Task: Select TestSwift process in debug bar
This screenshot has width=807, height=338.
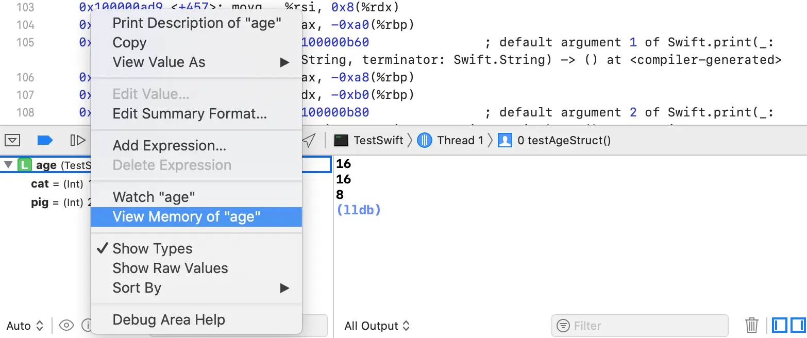Action: coord(368,140)
